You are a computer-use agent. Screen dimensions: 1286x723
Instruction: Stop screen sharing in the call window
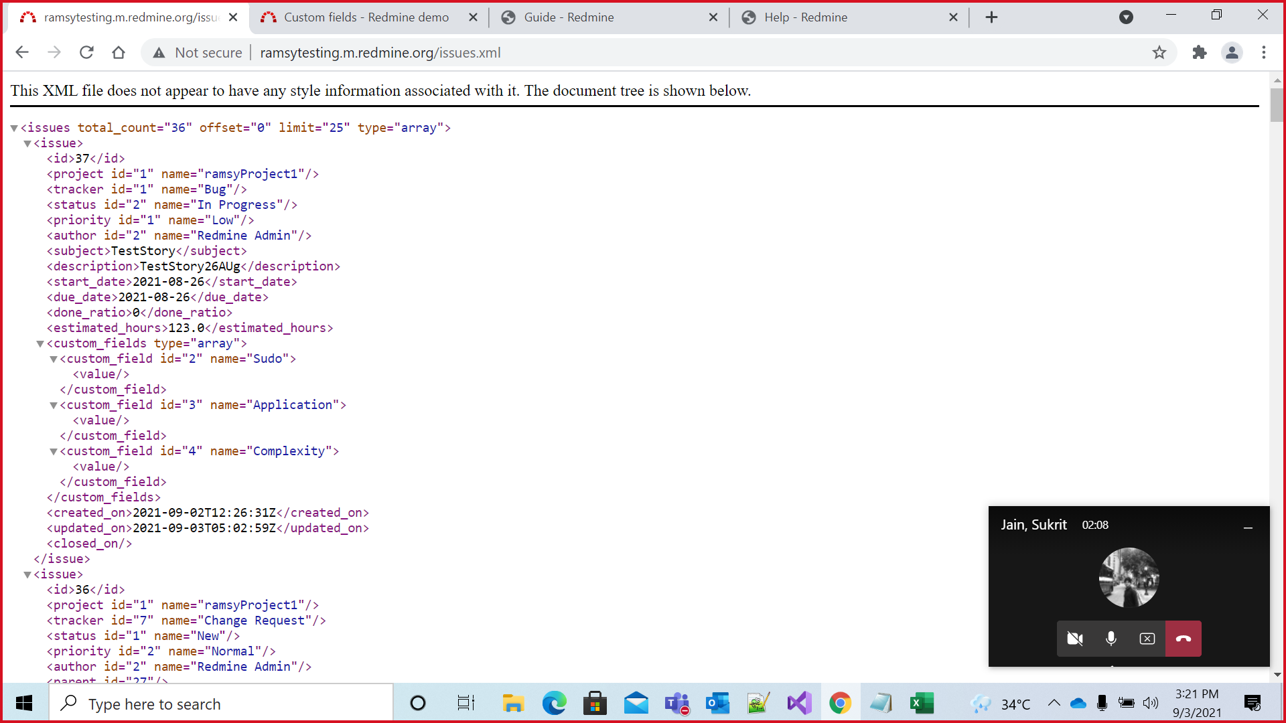pyautogui.click(x=1147, y=639)
